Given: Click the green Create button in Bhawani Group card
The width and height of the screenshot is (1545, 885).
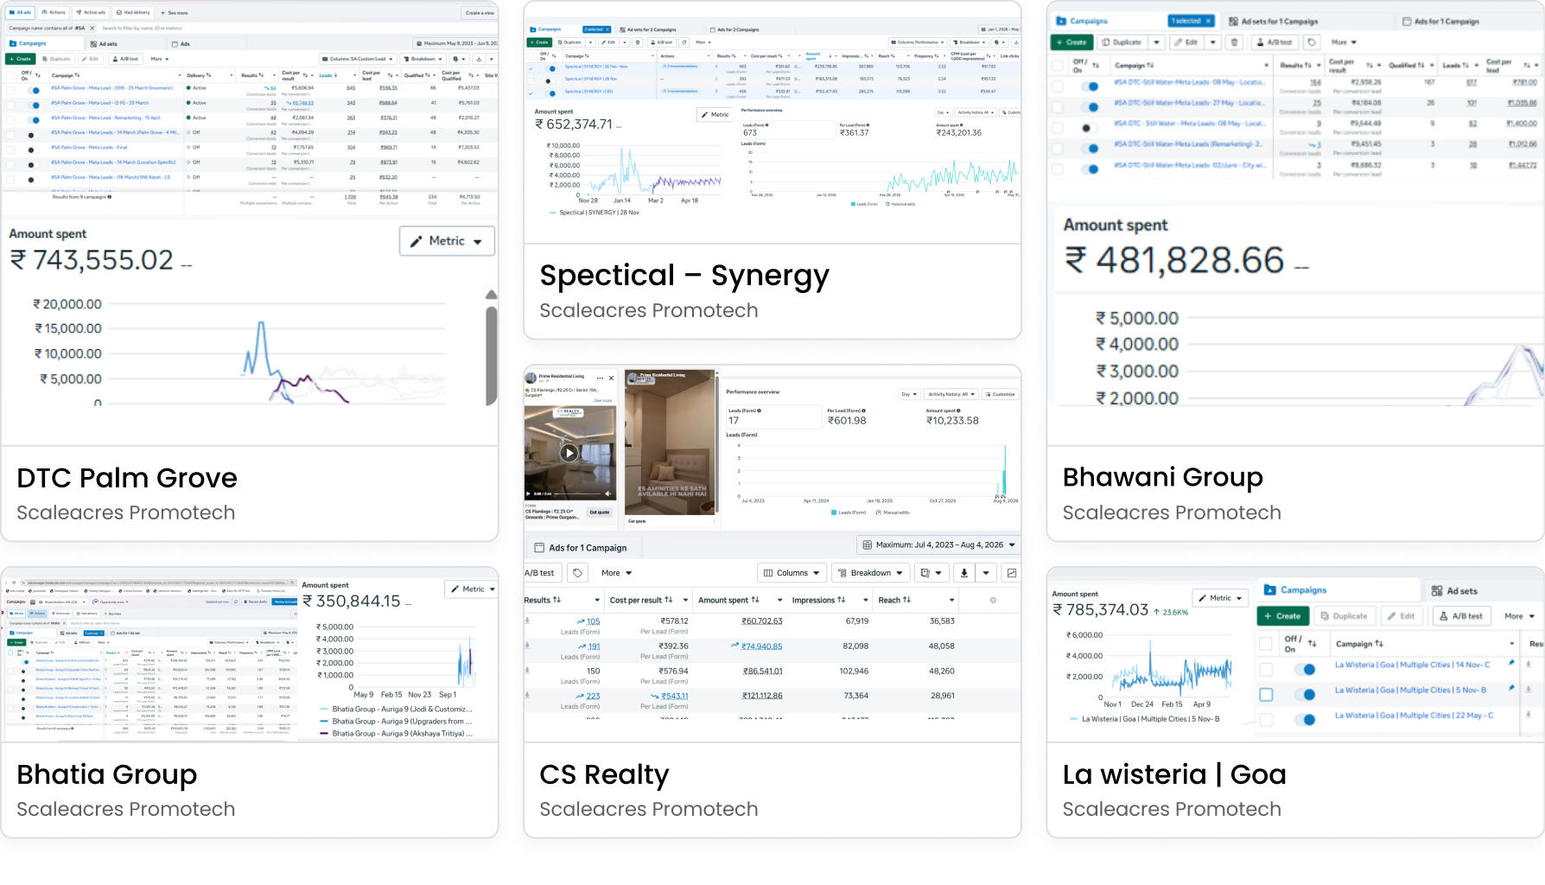Looking at the screenshot, I should tap(1071, 42).
